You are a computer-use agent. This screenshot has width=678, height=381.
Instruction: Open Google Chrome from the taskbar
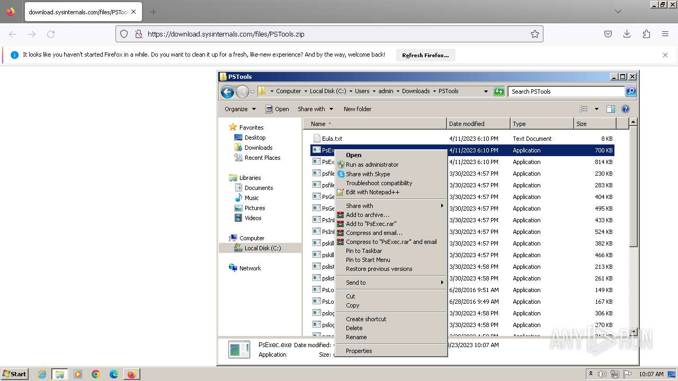click(x=96, y=374)
